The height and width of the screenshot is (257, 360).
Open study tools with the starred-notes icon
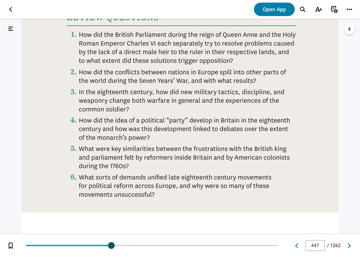pos(334,9)
